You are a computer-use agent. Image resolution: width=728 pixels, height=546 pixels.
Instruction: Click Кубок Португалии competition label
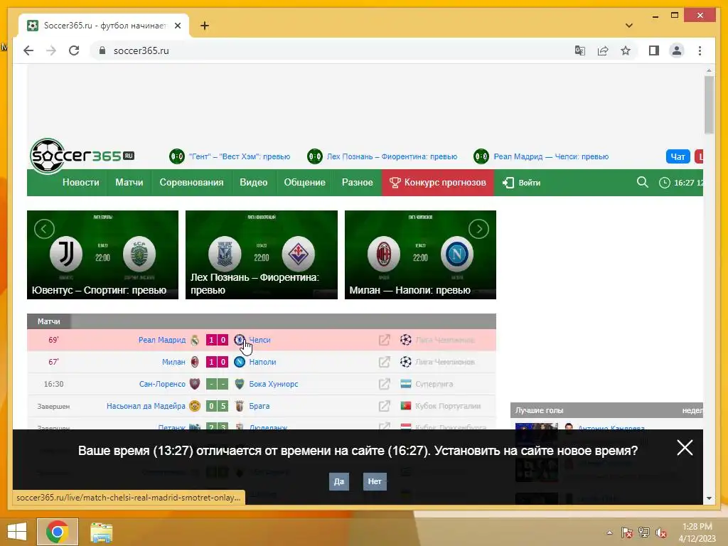click(448, 406)
